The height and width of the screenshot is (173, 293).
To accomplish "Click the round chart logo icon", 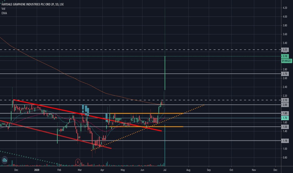I will pyautogui.click(x=4, y=160).
